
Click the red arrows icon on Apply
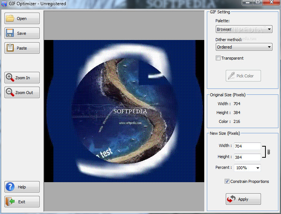point(231,199)
